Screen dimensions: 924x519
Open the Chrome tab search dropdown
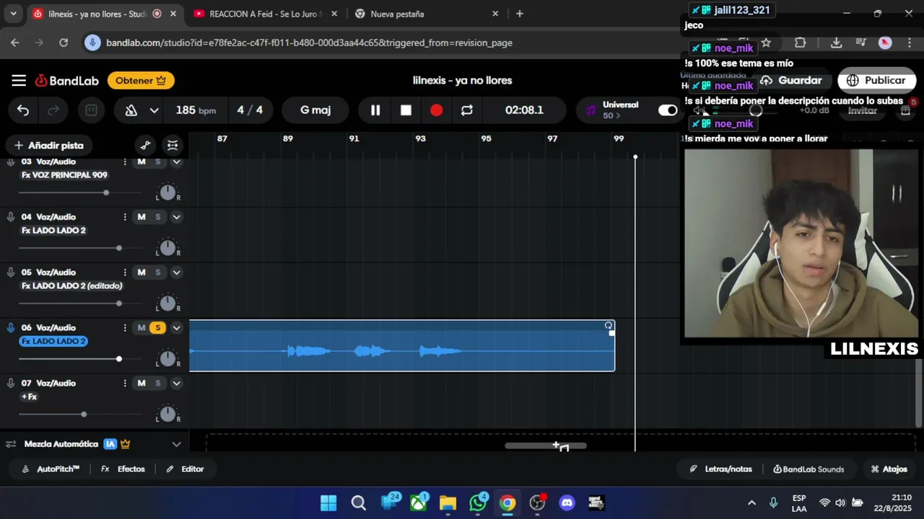(x=13, y=14)
